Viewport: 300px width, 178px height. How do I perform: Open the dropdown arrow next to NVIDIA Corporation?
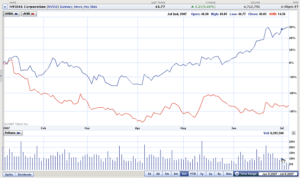click(x=5, y=7)
